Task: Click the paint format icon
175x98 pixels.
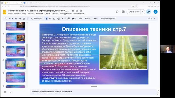Action: pyautogui.click(x=28, y=19)
